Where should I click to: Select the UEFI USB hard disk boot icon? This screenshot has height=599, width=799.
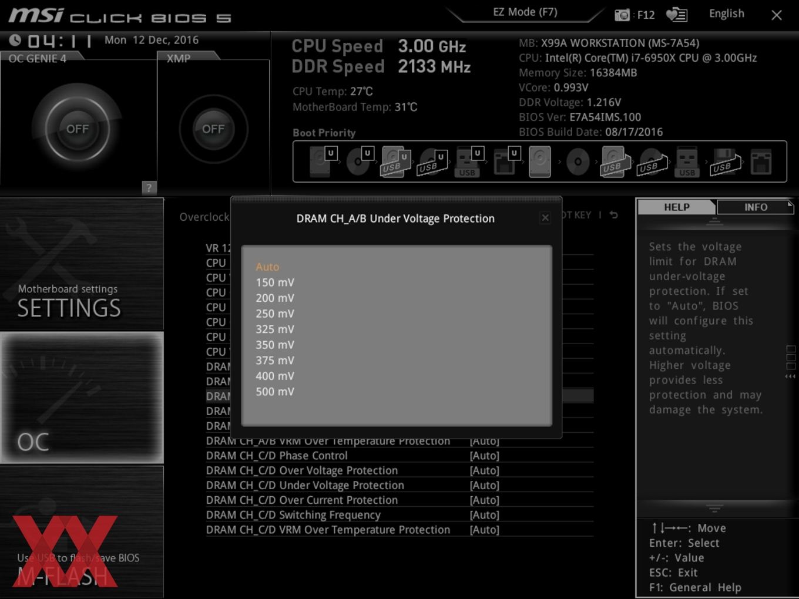pyautogui.click(x=395, y=161)
